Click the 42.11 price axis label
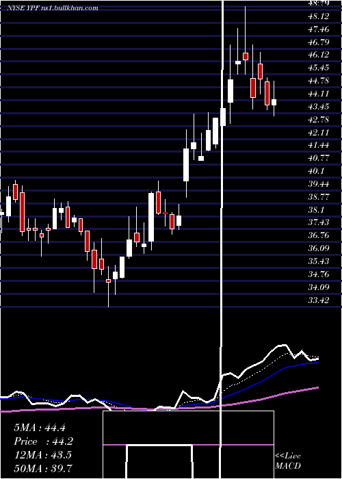 tap(318, 133)
